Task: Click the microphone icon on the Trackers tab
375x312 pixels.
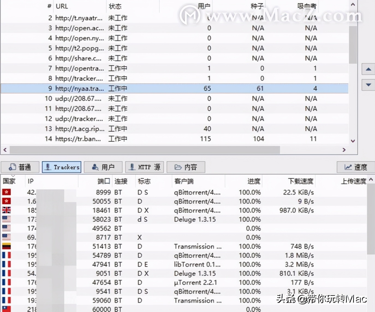Action: click(48, 167)
